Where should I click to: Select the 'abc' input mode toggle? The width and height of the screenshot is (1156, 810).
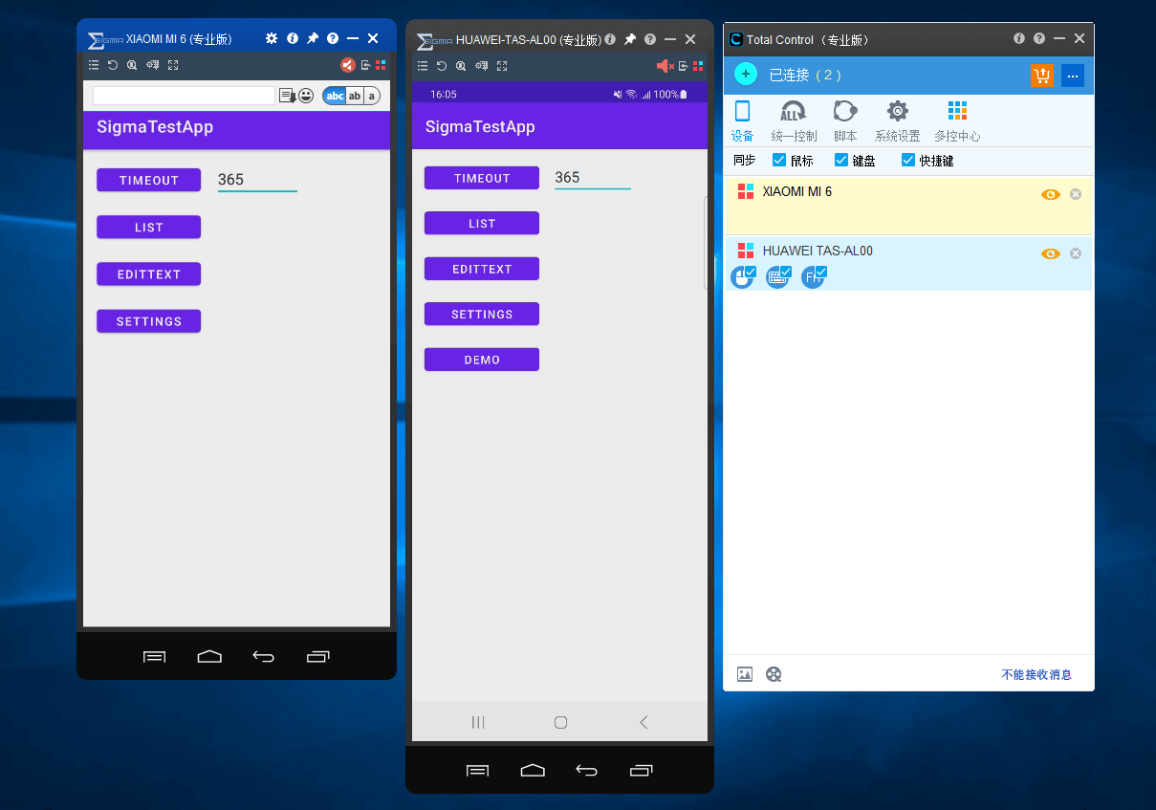click(x=335, y=96)
